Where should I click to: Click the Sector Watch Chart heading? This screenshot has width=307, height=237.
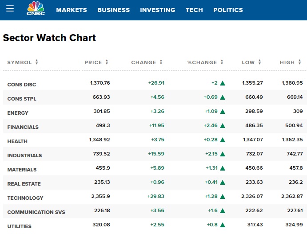click(49, 38)
